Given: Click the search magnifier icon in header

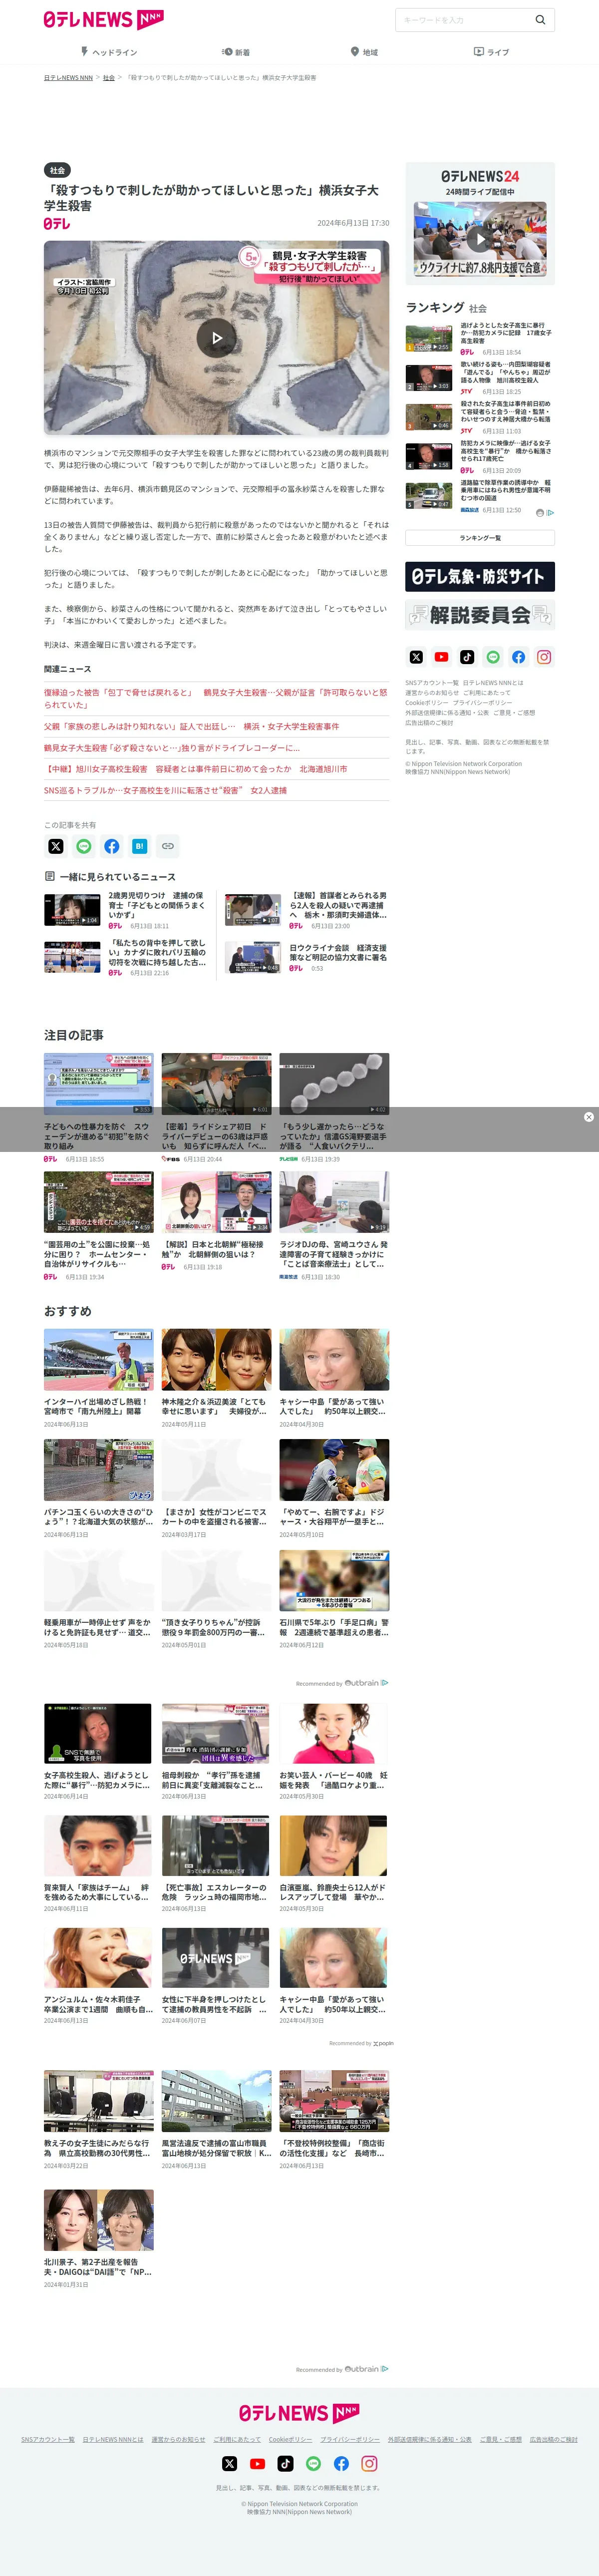Looking at the screenshot, I should [540, 19].
